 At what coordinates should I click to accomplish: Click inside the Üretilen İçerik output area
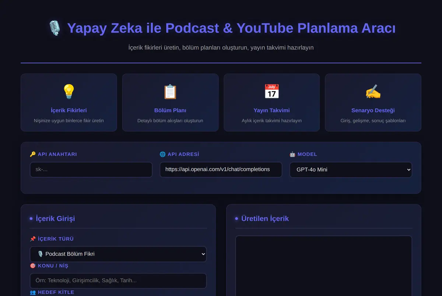pyautogui.click(x=324, y=266)
